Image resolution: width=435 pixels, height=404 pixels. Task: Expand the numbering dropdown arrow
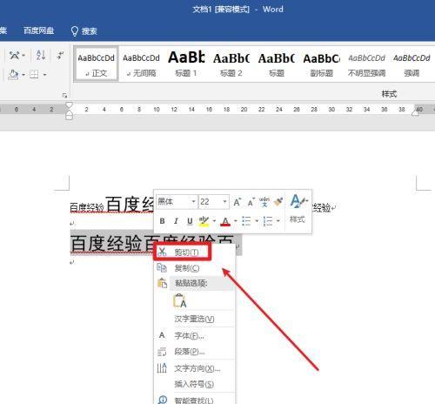click(x=278, y=221)
